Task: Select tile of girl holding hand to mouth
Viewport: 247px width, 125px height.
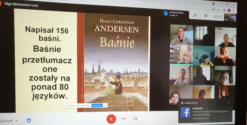Action: [225, 76]
